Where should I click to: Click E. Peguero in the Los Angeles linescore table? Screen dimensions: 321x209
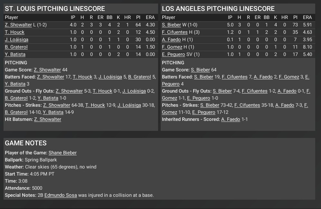pos(174,54)
